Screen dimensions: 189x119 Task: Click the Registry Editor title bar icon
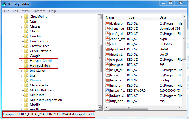pos(4,4)
